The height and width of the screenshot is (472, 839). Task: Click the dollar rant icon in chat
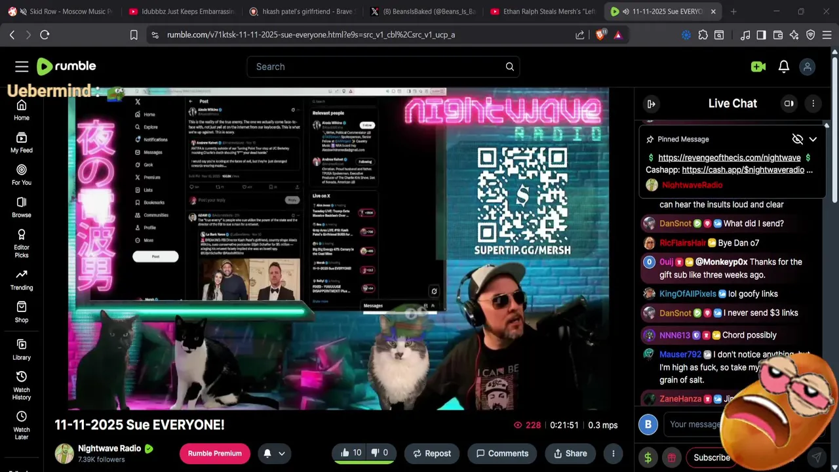pyautogui.click(x=648, y=458)
